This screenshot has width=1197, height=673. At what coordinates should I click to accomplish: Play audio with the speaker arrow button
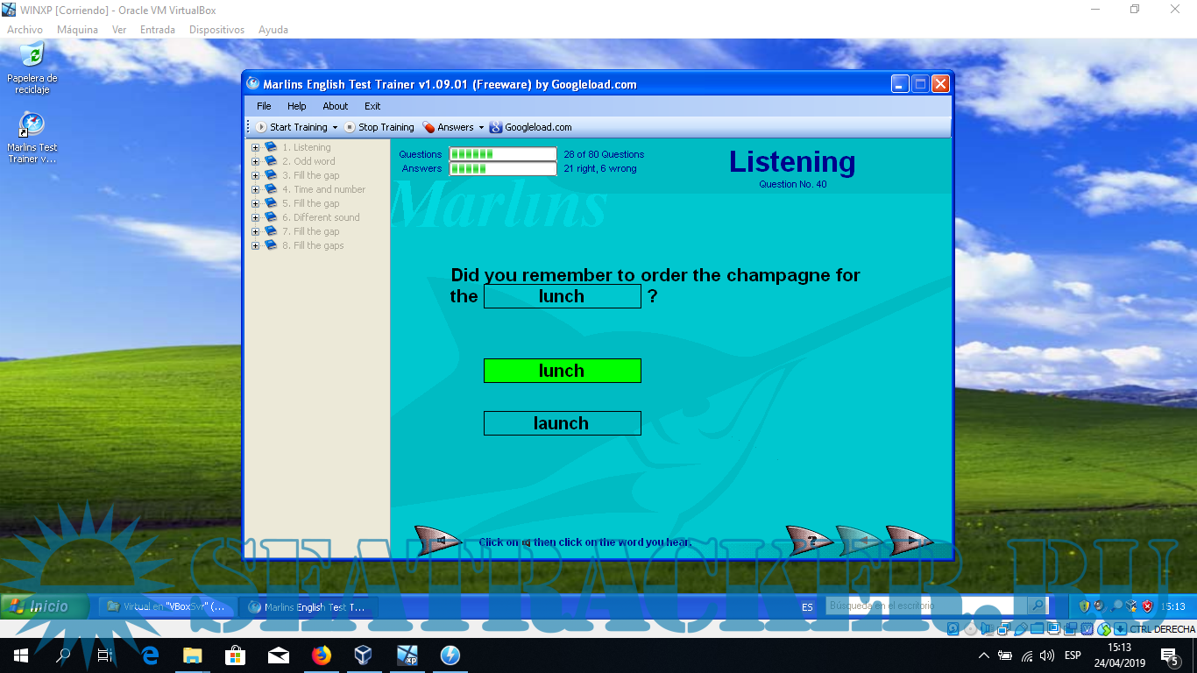[x=437, y=541]
